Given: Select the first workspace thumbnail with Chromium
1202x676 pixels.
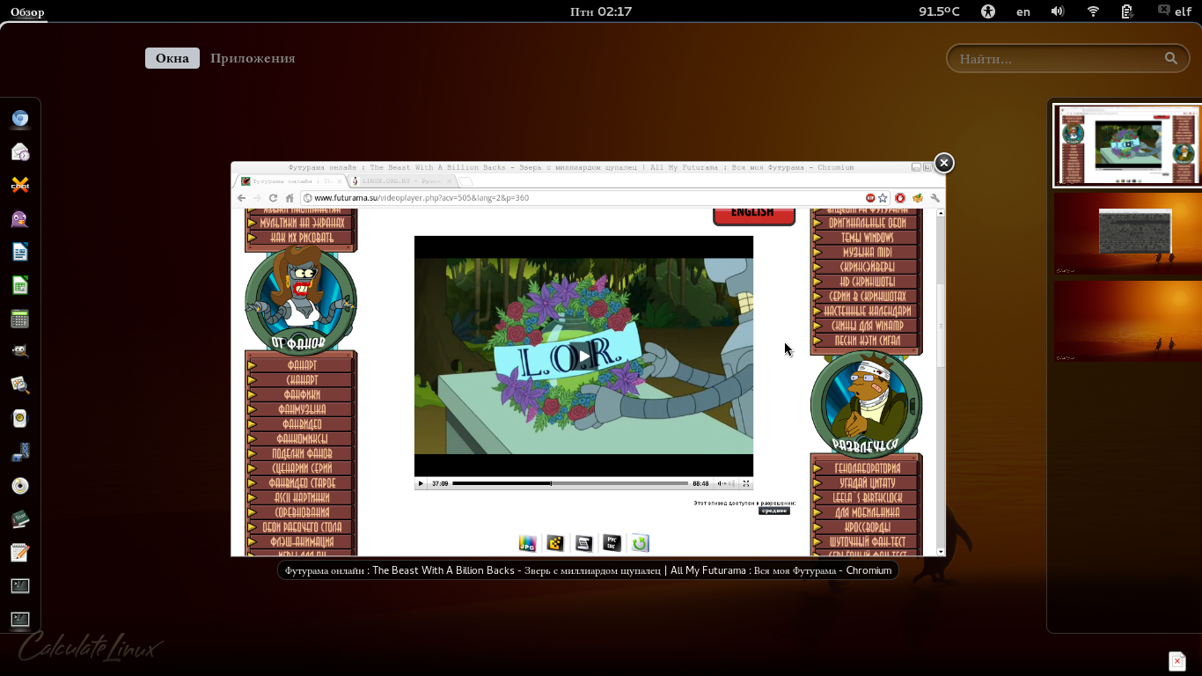Looking at the screenshot, I should pyautogui.click(x=1127, y=145).
